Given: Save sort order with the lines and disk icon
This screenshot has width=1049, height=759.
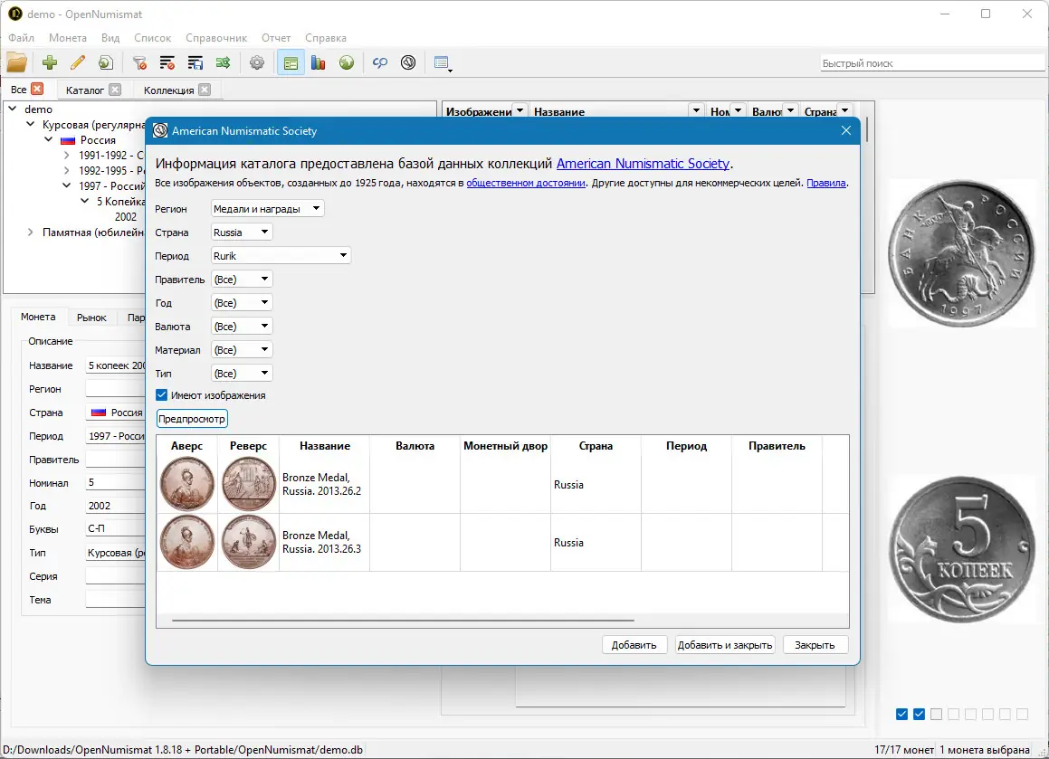Looking at the screenshot, I should click(x=195, y=62).
